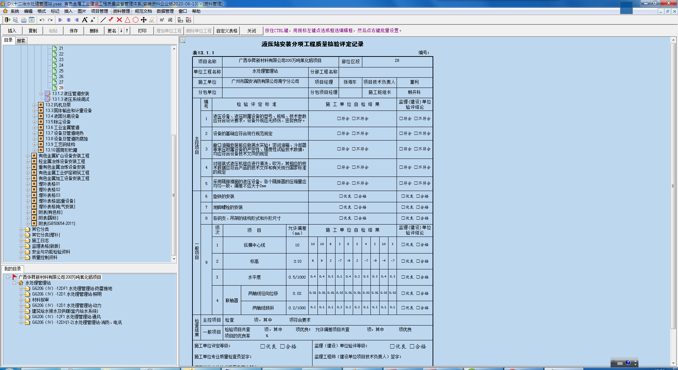Select the red checkmark tool
Image resolution: width=678 pixels, height=370 pixels.
tap(111, 20)
